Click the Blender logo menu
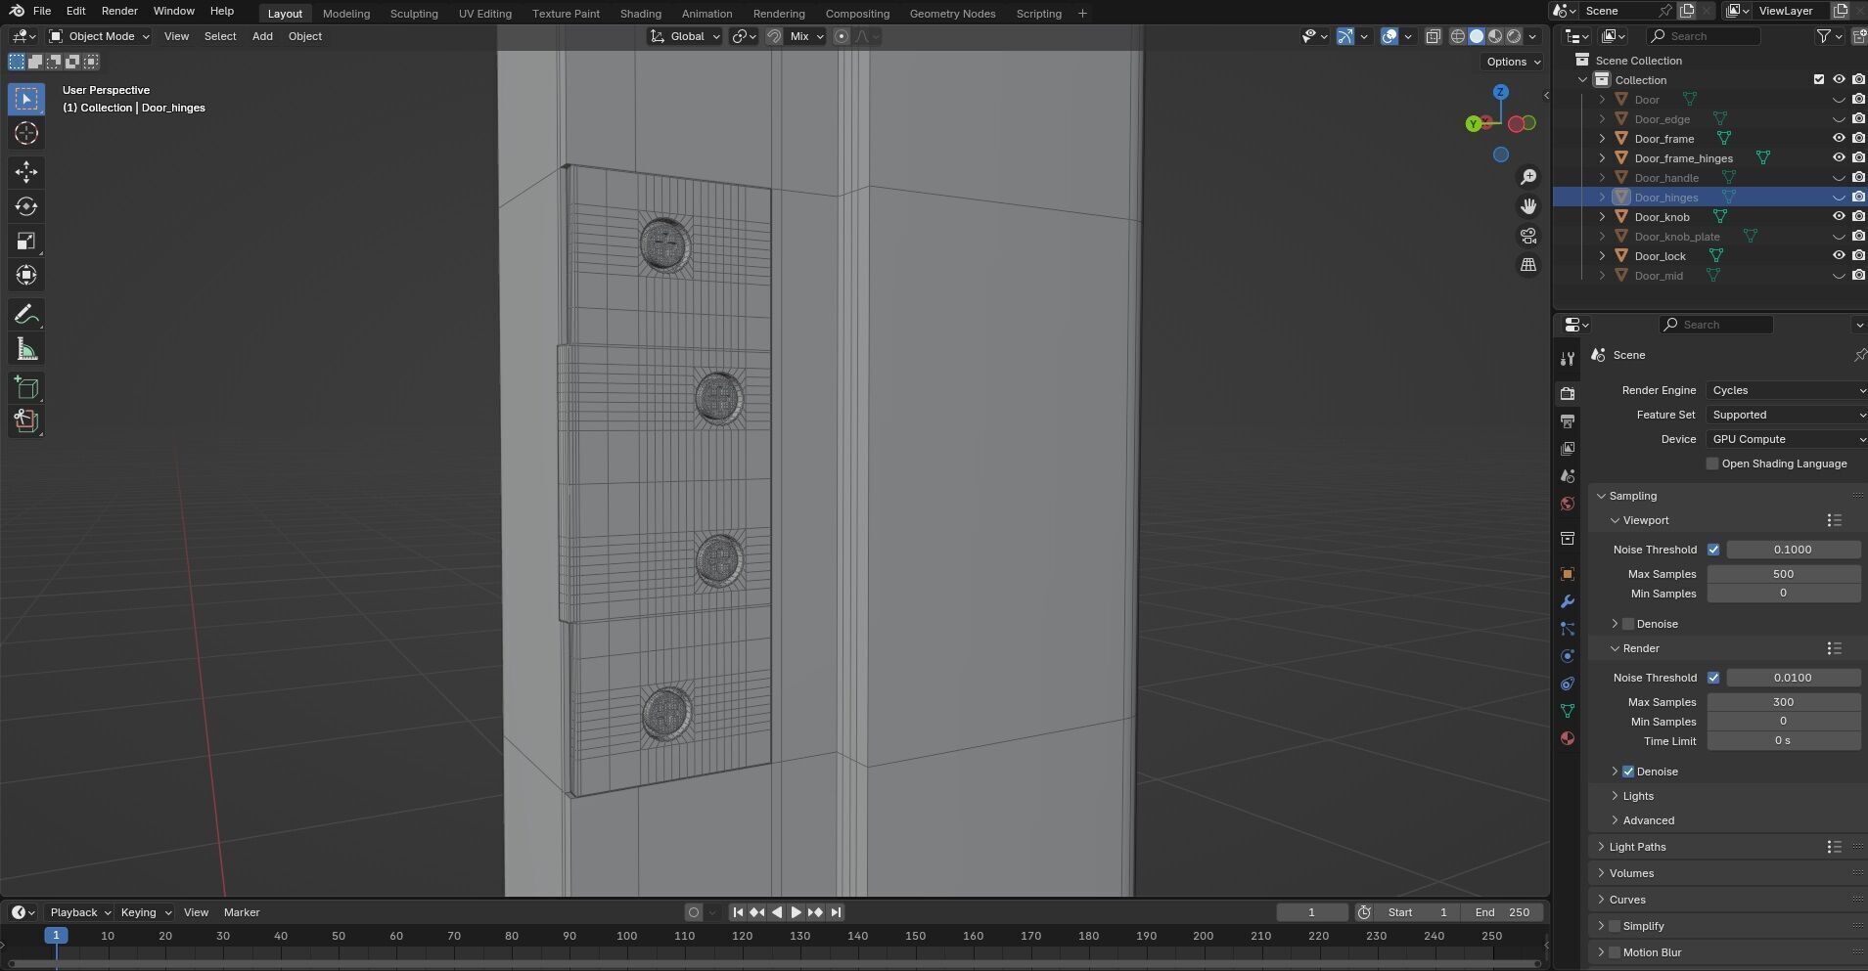Image resolution: width=1868 pixels, height=971 pixels. tap(17, 11)
